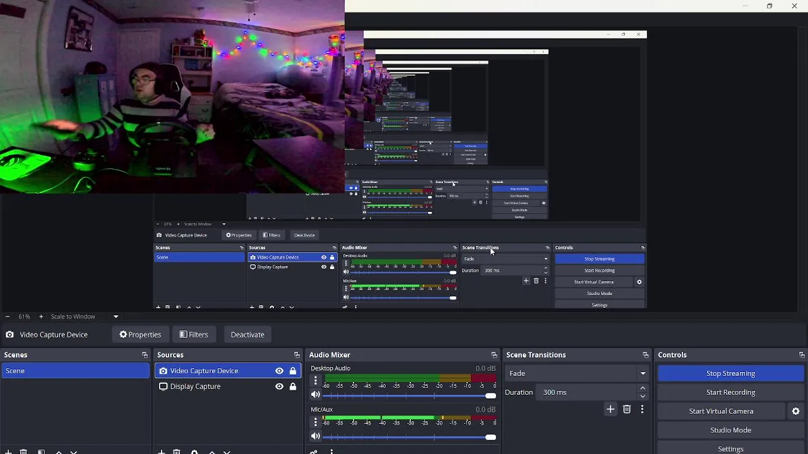The image size is (808, 454).
Task: Pop out the Scenes dock panel
Action: pos(145,355)
